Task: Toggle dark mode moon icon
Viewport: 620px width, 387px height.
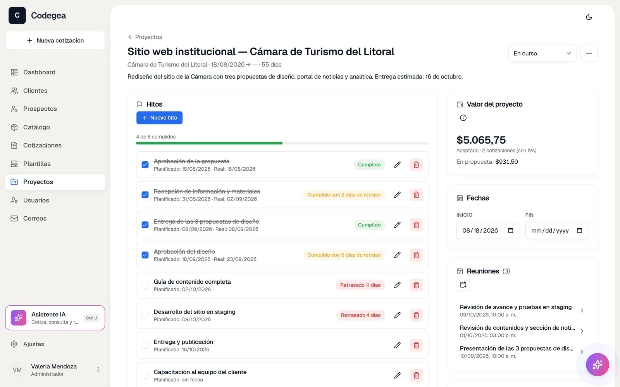Action: [x=589, y=17]
